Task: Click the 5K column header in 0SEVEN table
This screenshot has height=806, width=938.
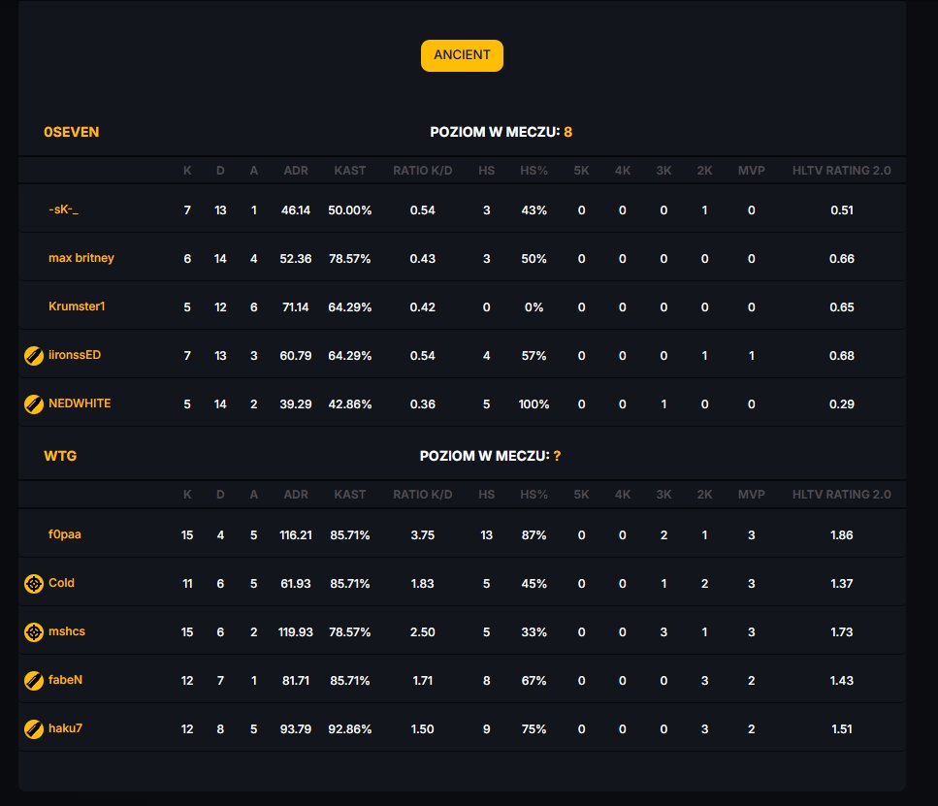Action: coord(581,171)
